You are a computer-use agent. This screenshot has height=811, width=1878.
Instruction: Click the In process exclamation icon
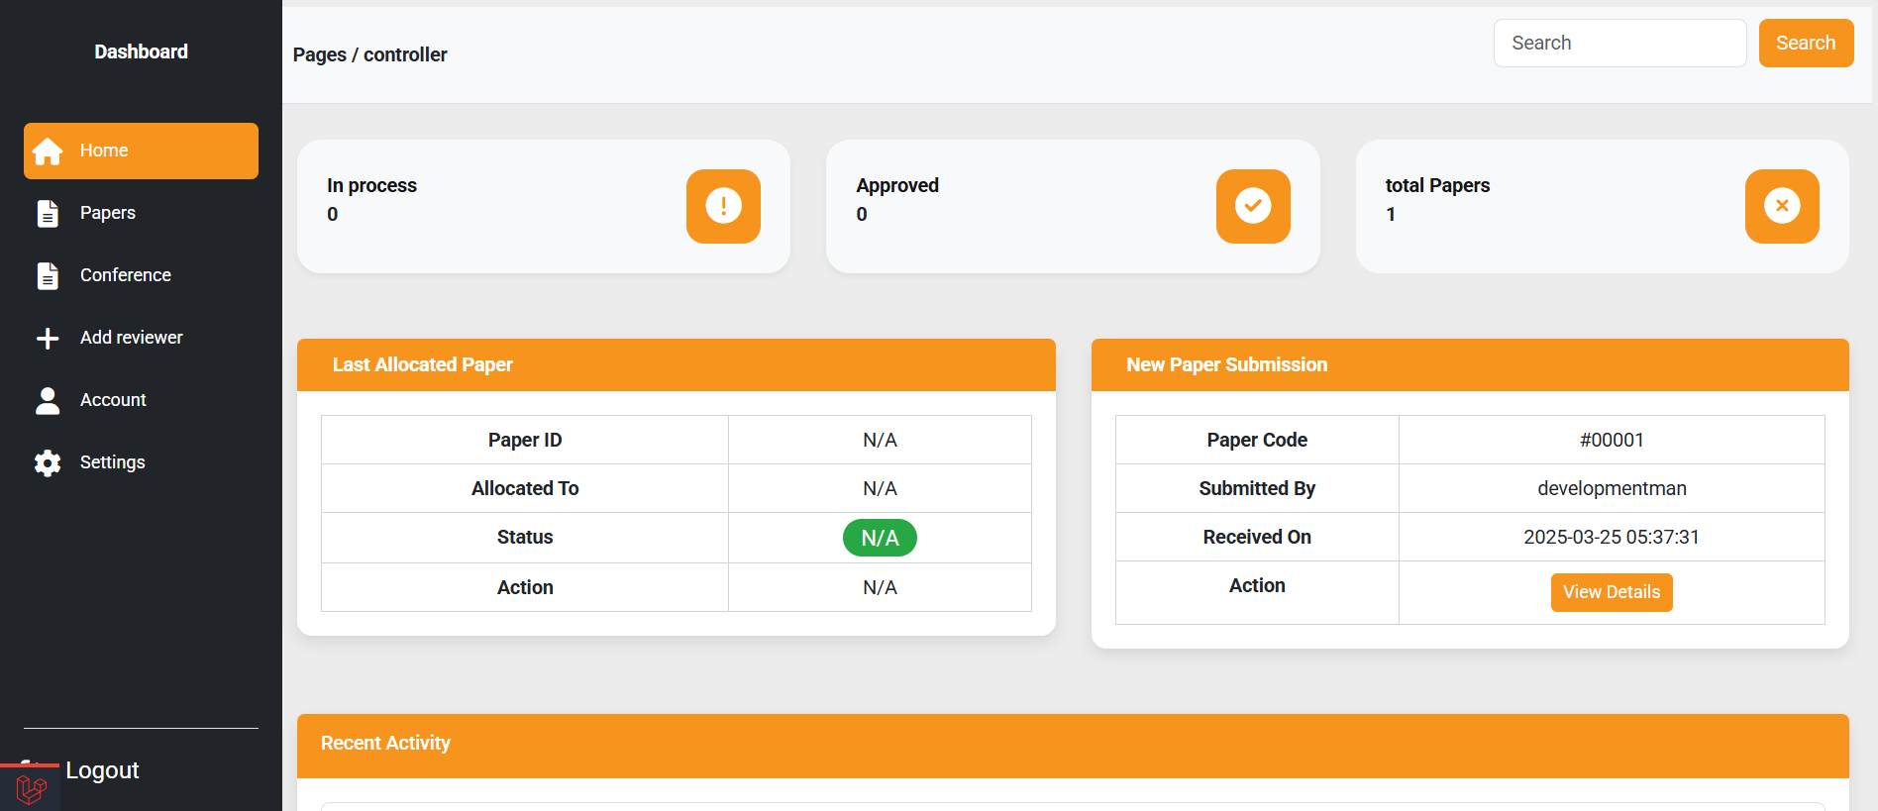(723, 206)
